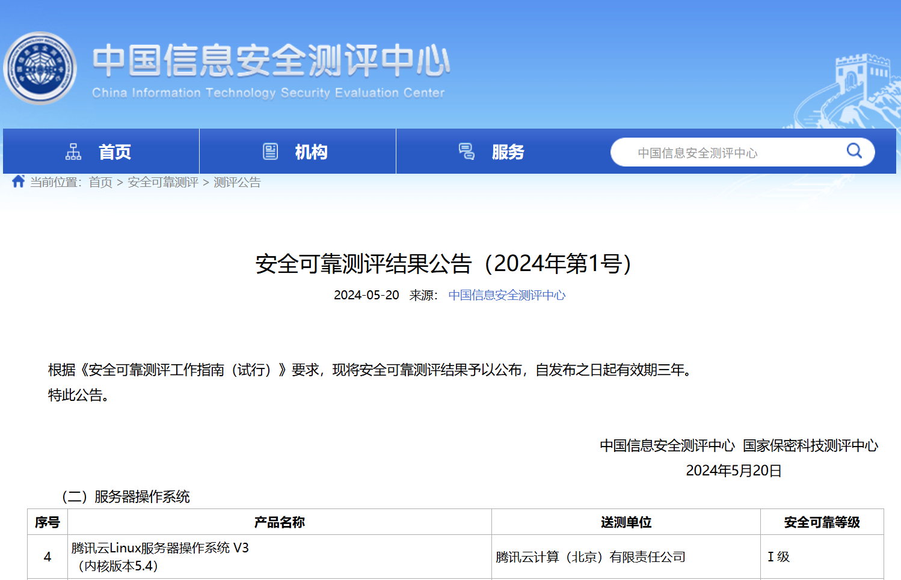
Task: Click the chat bubble icon beside 服务
Action: coord(467,151)
